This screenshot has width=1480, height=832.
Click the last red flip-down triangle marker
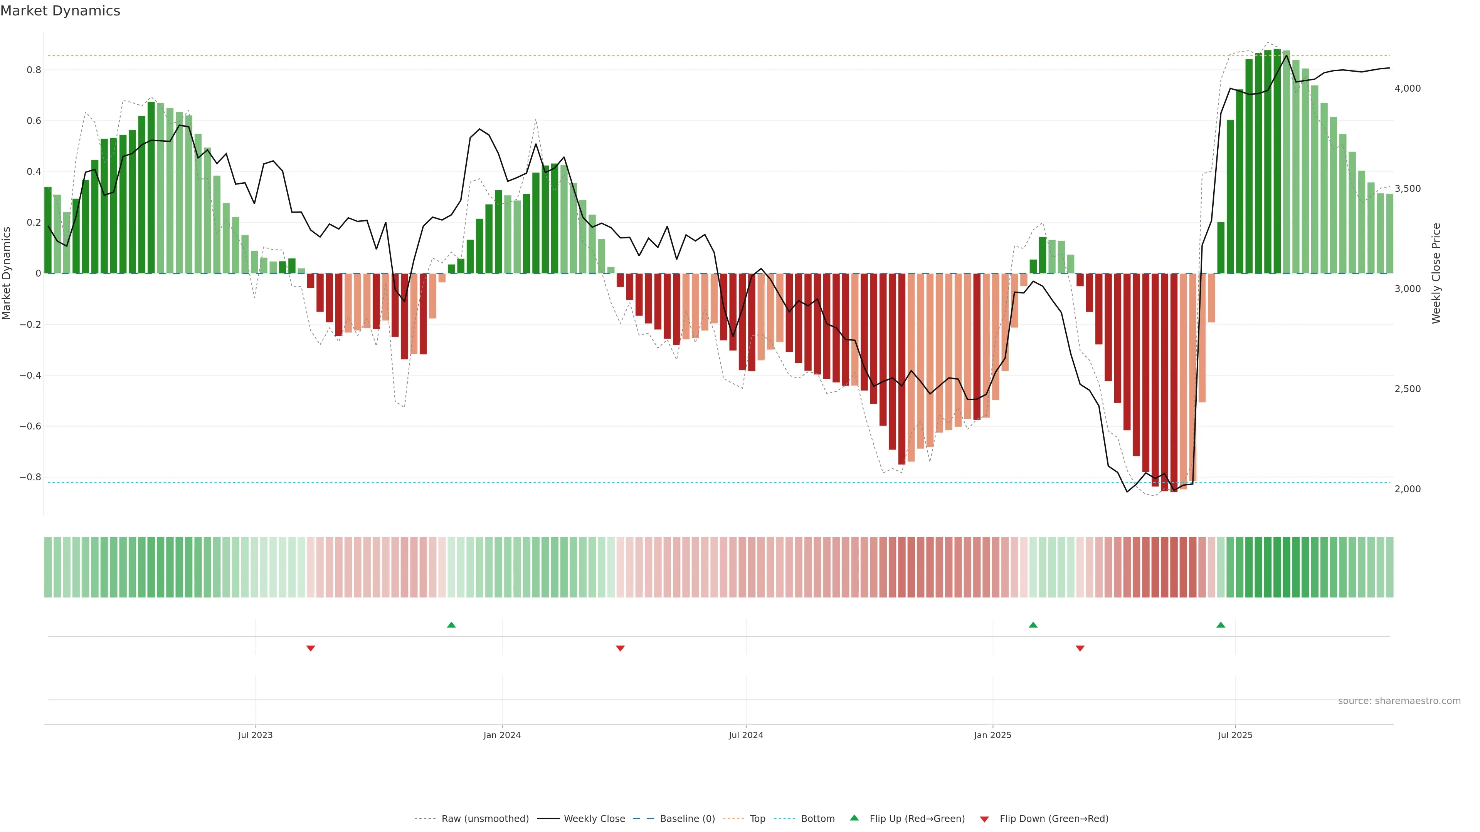[x=1080, y=648]
